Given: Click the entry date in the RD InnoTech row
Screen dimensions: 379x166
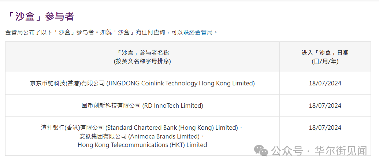Looking at the screenshot, I should [x=325, y=106].
